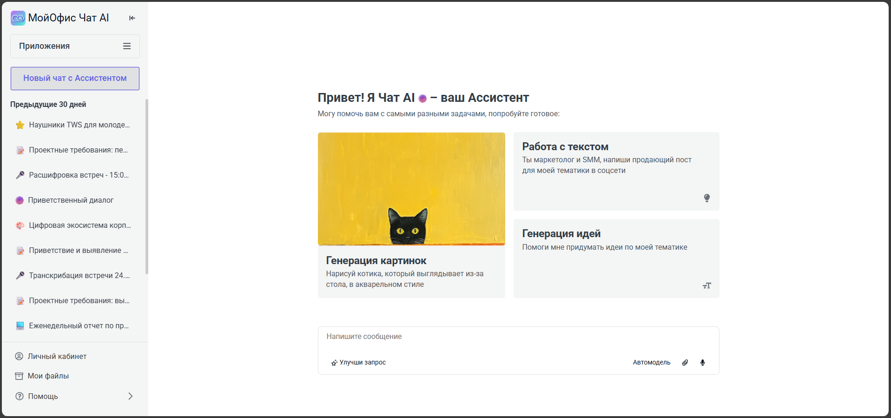The image size is (891, 418).
Task: Open the Приветственный диалог chat
Action: pos(71,200)
